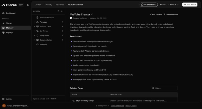
Task: Click the Replays screen icon
Action: pos(3,33)
